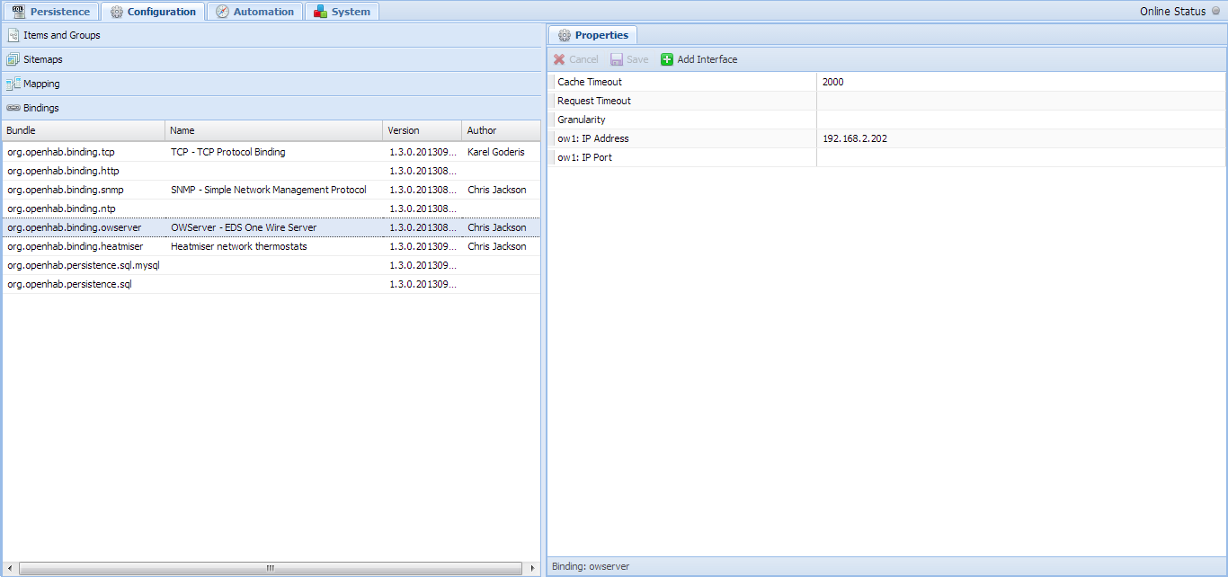Expand the Items and Groups section
This screenshot has height=577, width=1228.
click(271, 35)
